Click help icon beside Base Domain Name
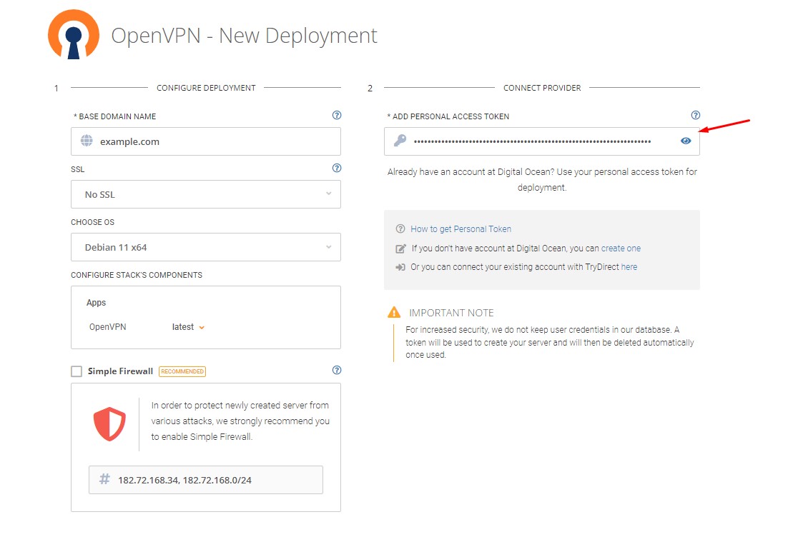788x547 pixels. [x=337, y=115]
